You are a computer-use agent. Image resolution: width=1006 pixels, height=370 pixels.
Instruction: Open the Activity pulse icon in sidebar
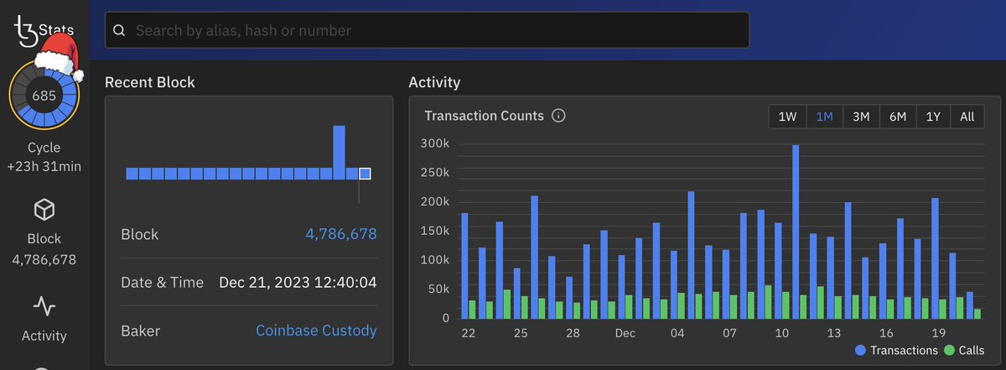click(44, 306)
